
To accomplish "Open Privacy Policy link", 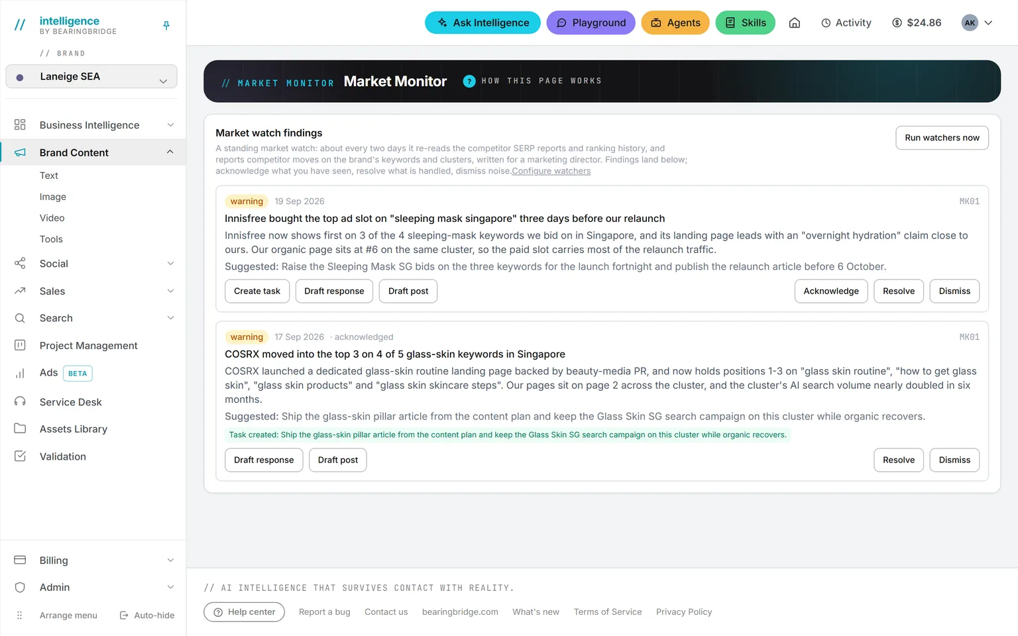I will point(684,611).
